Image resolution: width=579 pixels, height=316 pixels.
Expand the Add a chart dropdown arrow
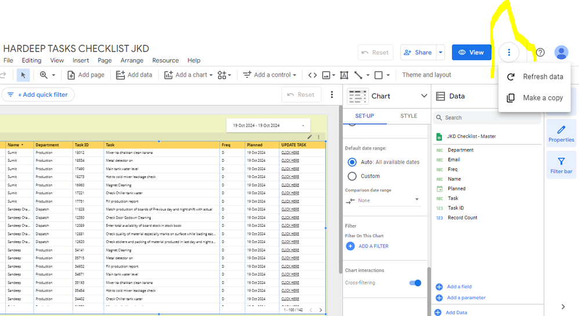click(211, 75)
